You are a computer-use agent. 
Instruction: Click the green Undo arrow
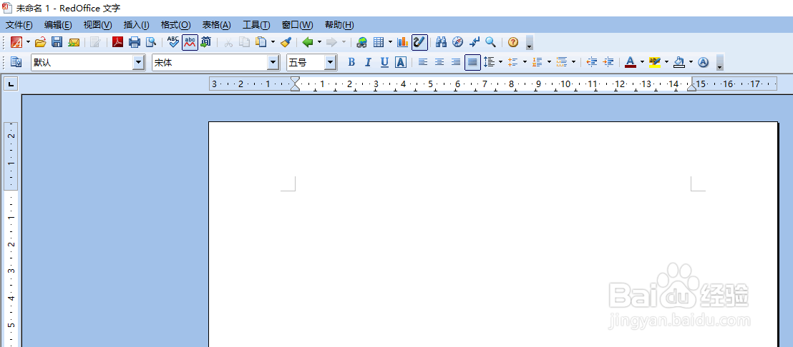308,42
